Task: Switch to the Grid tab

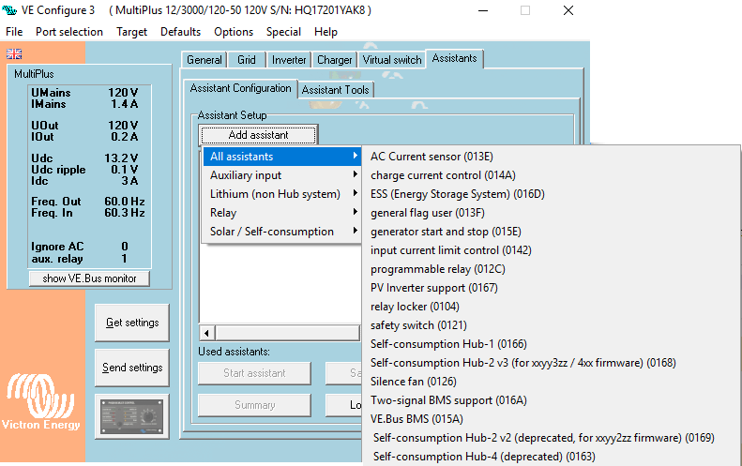Action: (246, 60)
